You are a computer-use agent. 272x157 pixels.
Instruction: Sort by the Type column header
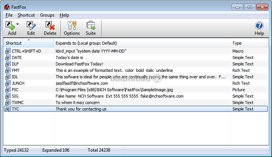tap(249, 43)
